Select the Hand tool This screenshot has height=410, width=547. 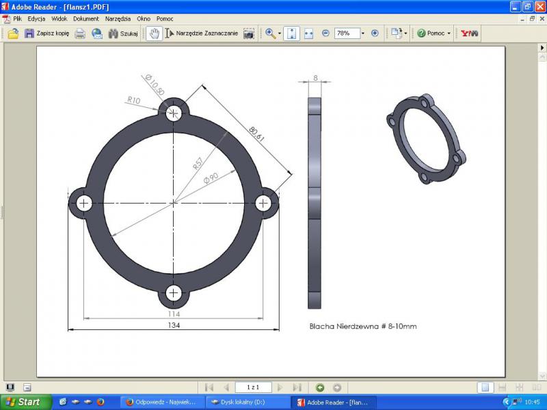154,33
